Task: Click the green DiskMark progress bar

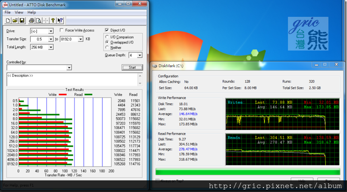Action: [248, 172]
